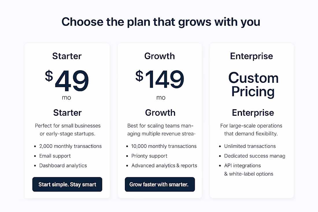Click "For large-scale operations" description text
The width and height of the screenshot is (318, 212).
251,126
